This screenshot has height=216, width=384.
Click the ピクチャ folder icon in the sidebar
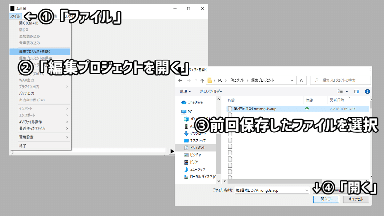(187, 155)
